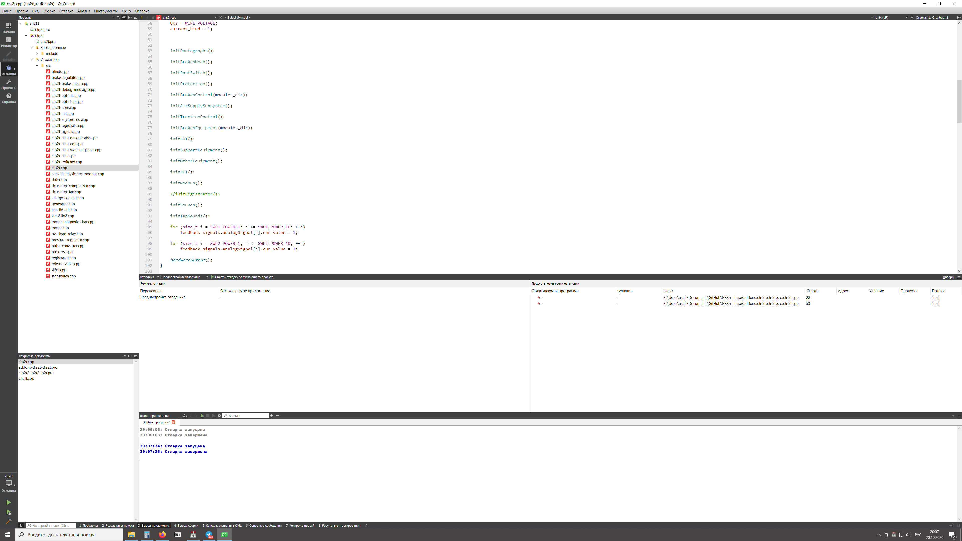Open the Инструменты menu
Viewport: 962px width, 541px height.
[106, 11]
